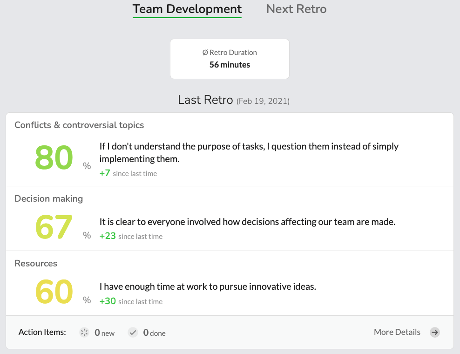
Task: Click the Retro Duration card
Action: 230,59
